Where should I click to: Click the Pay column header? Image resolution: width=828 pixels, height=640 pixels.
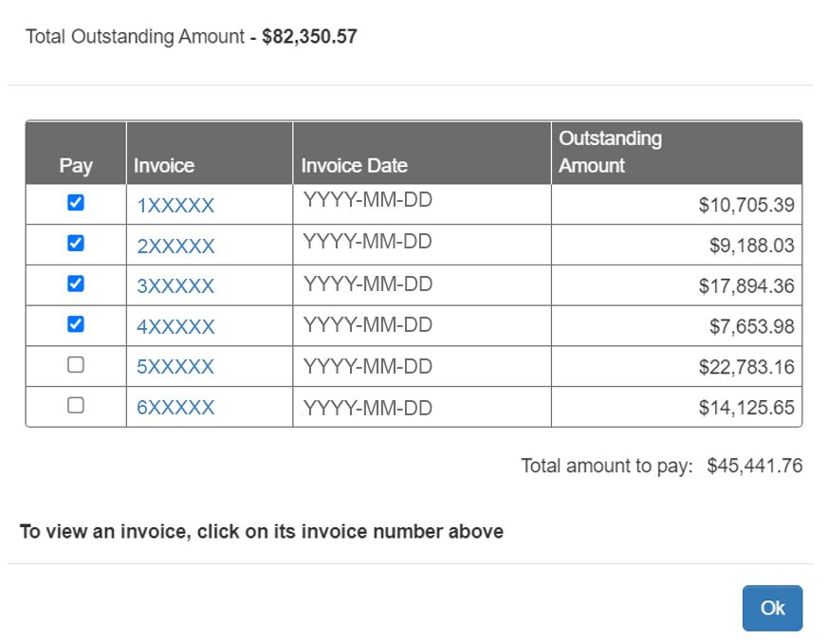75,164
